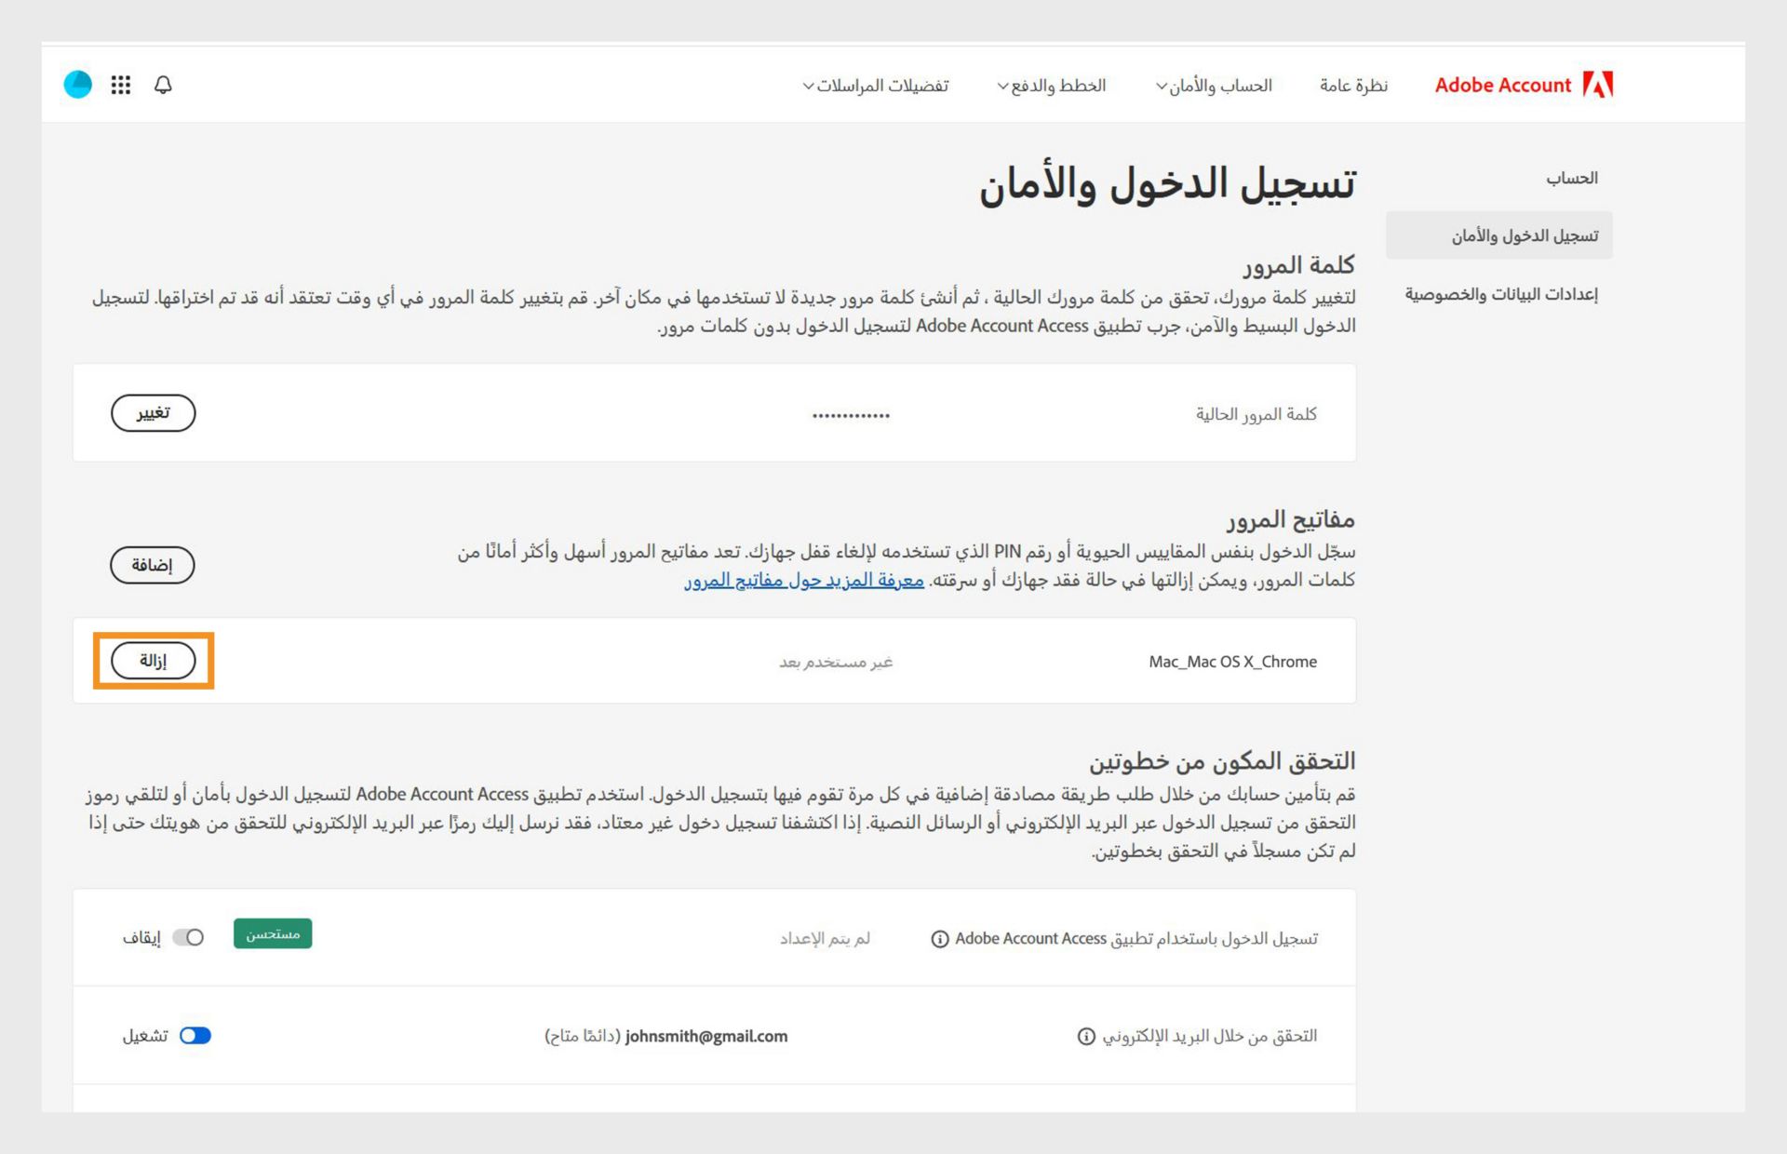Image resolution: width=1787 pixels, height=1154 pixels.
Task: Turn off the email verification toggle
Action: pyautogui.click(x=195, y=1036)
